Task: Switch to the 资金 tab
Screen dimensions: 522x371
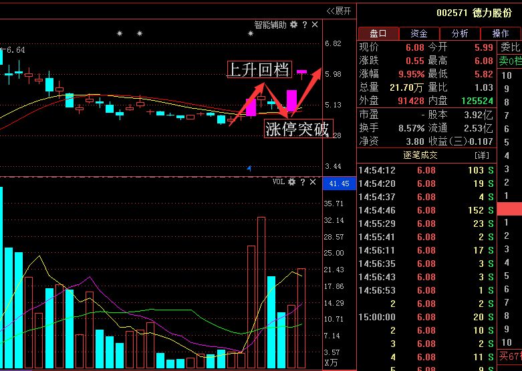Action: pos(419,33)
